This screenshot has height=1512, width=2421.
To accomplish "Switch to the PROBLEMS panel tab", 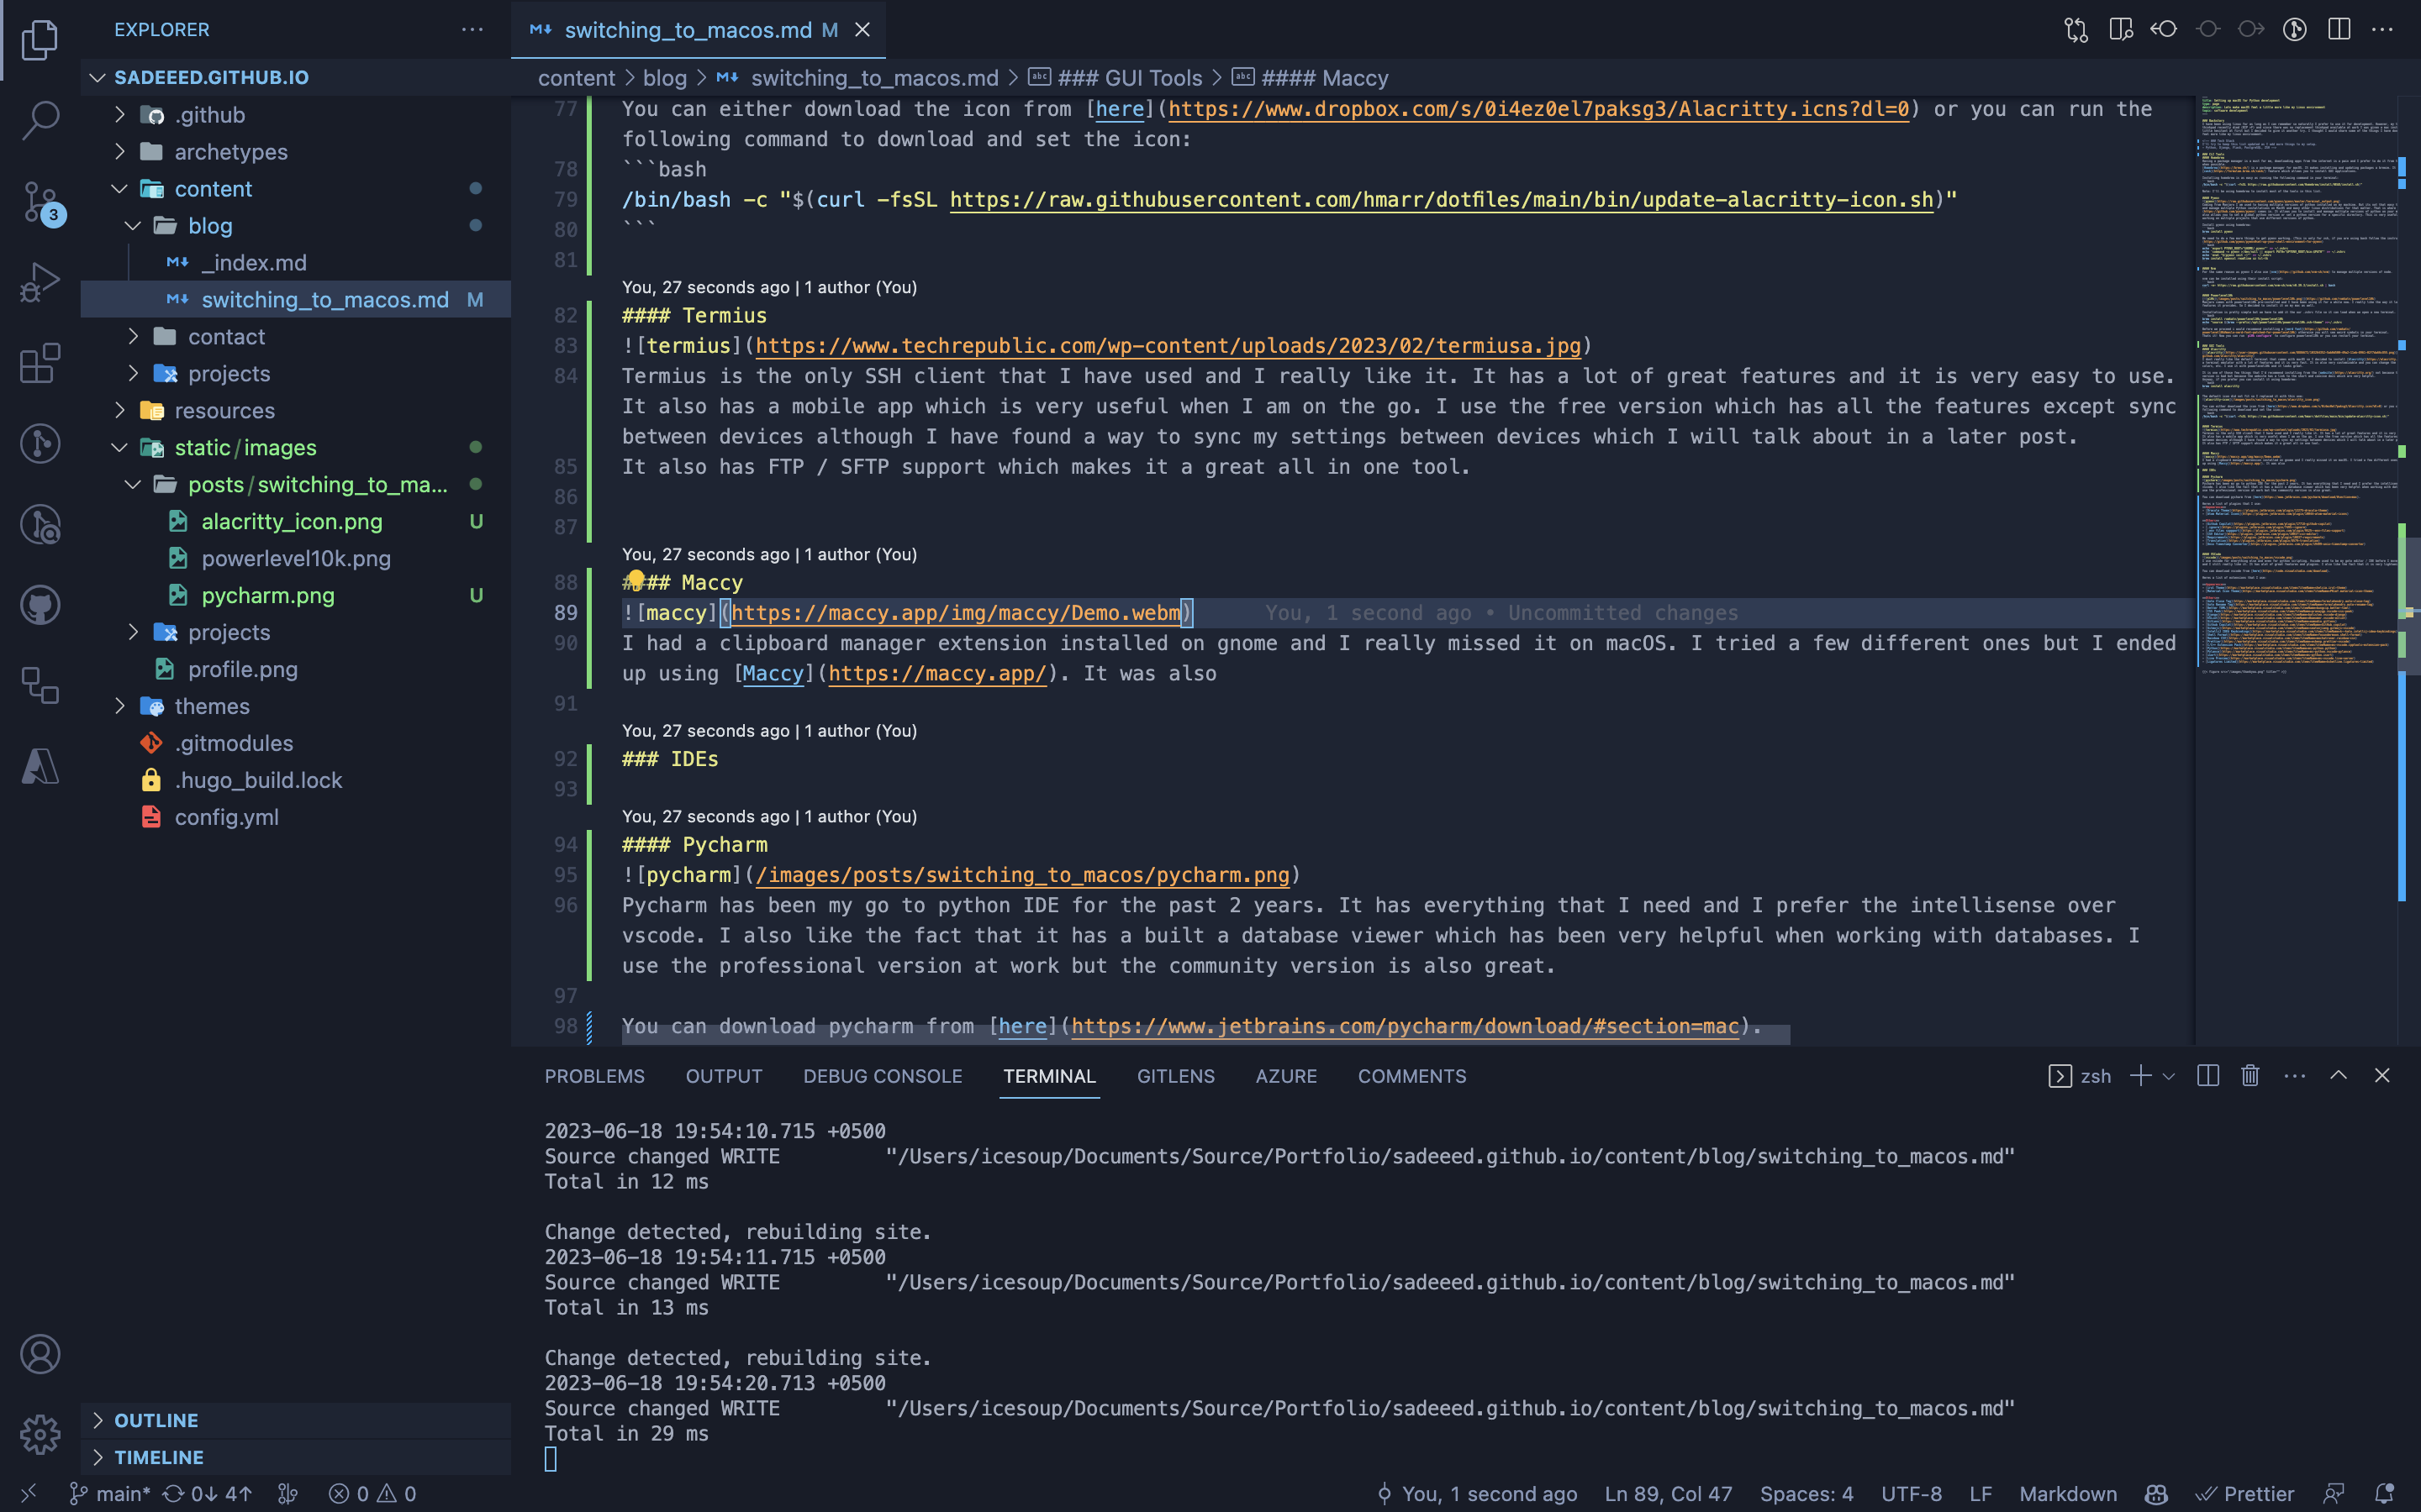I will (x=594, y=1076).
